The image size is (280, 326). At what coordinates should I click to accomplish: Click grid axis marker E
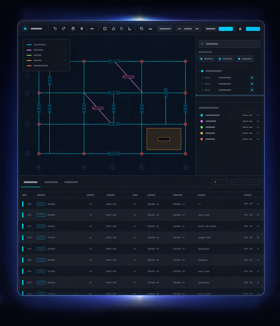(185, 167)
